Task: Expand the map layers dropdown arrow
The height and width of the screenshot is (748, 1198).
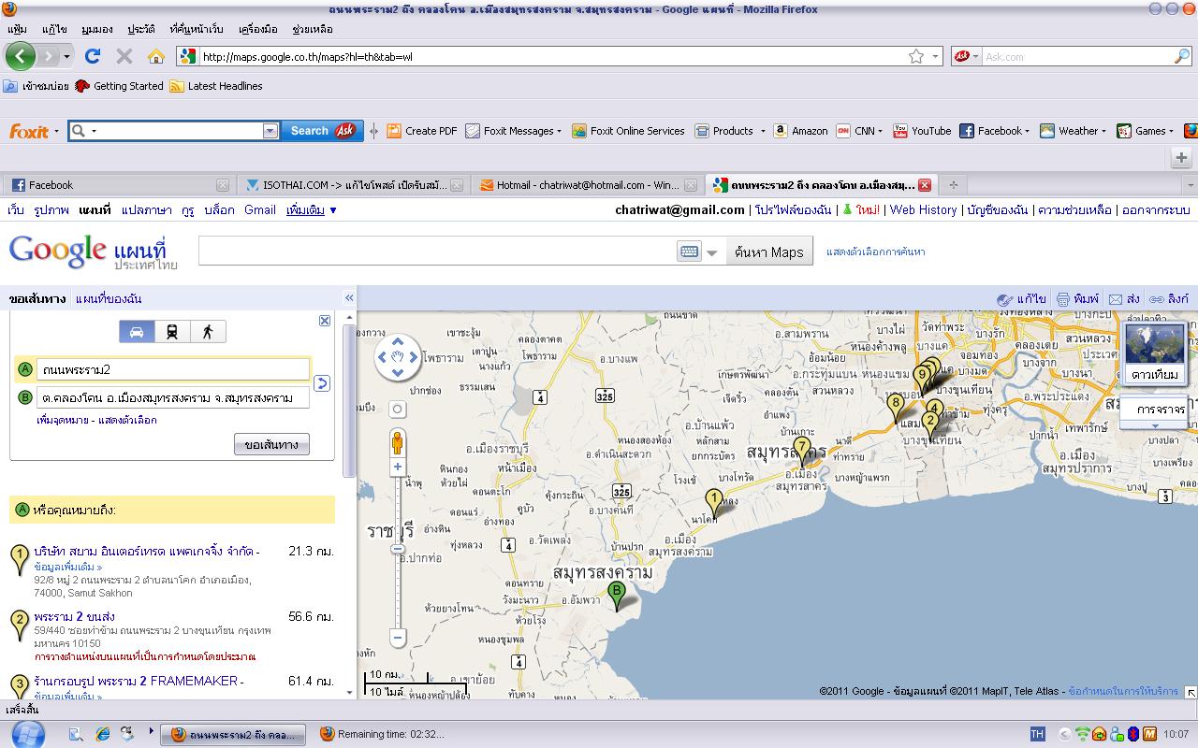Action: point(1155,426)
